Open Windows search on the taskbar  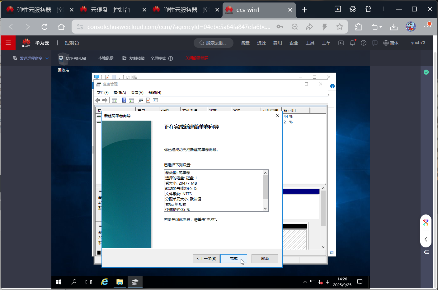74,282
